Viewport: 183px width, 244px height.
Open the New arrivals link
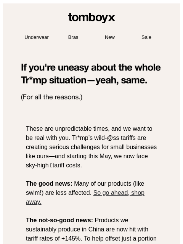pyautogui.click(x=110, y=37)
